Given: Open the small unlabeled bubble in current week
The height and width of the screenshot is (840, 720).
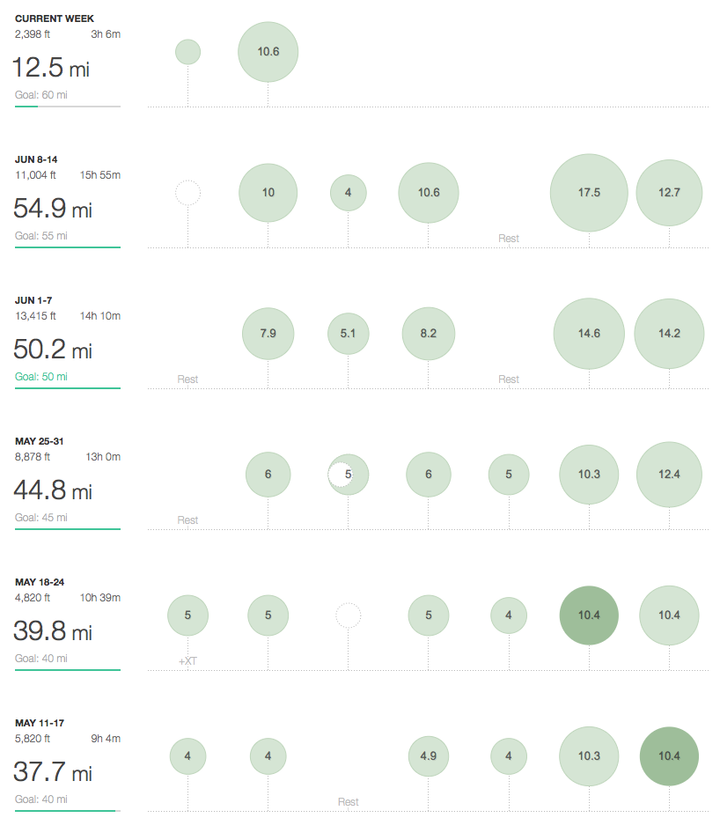Looking at the screenshot, I should click(188, 52).
